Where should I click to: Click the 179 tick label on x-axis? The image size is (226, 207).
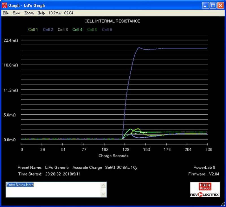[x=167, y=150]
